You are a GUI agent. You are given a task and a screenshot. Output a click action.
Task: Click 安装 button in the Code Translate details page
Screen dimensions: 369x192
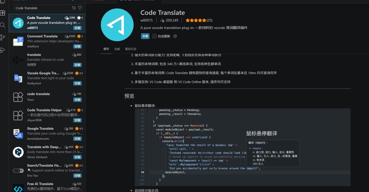(x=145, y=36)
